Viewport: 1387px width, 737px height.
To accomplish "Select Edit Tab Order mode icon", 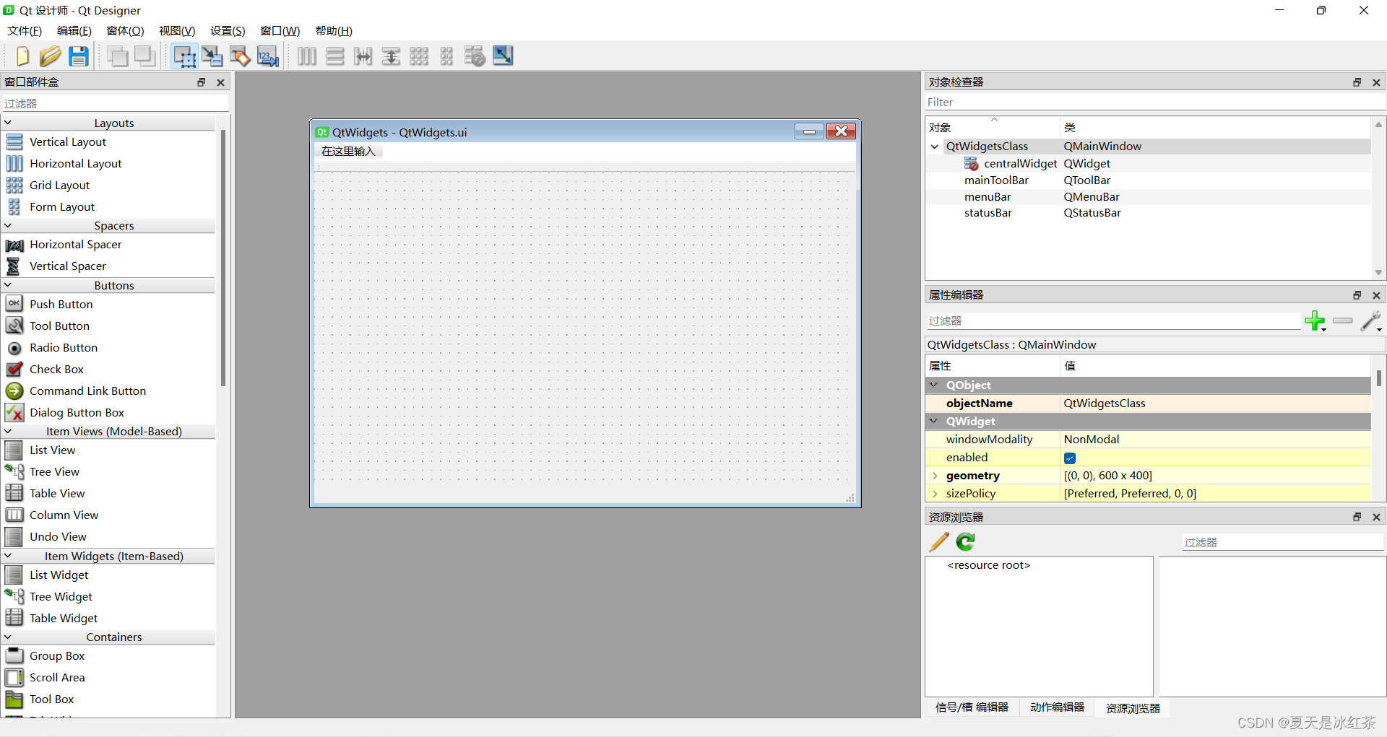I will (268, 56).
